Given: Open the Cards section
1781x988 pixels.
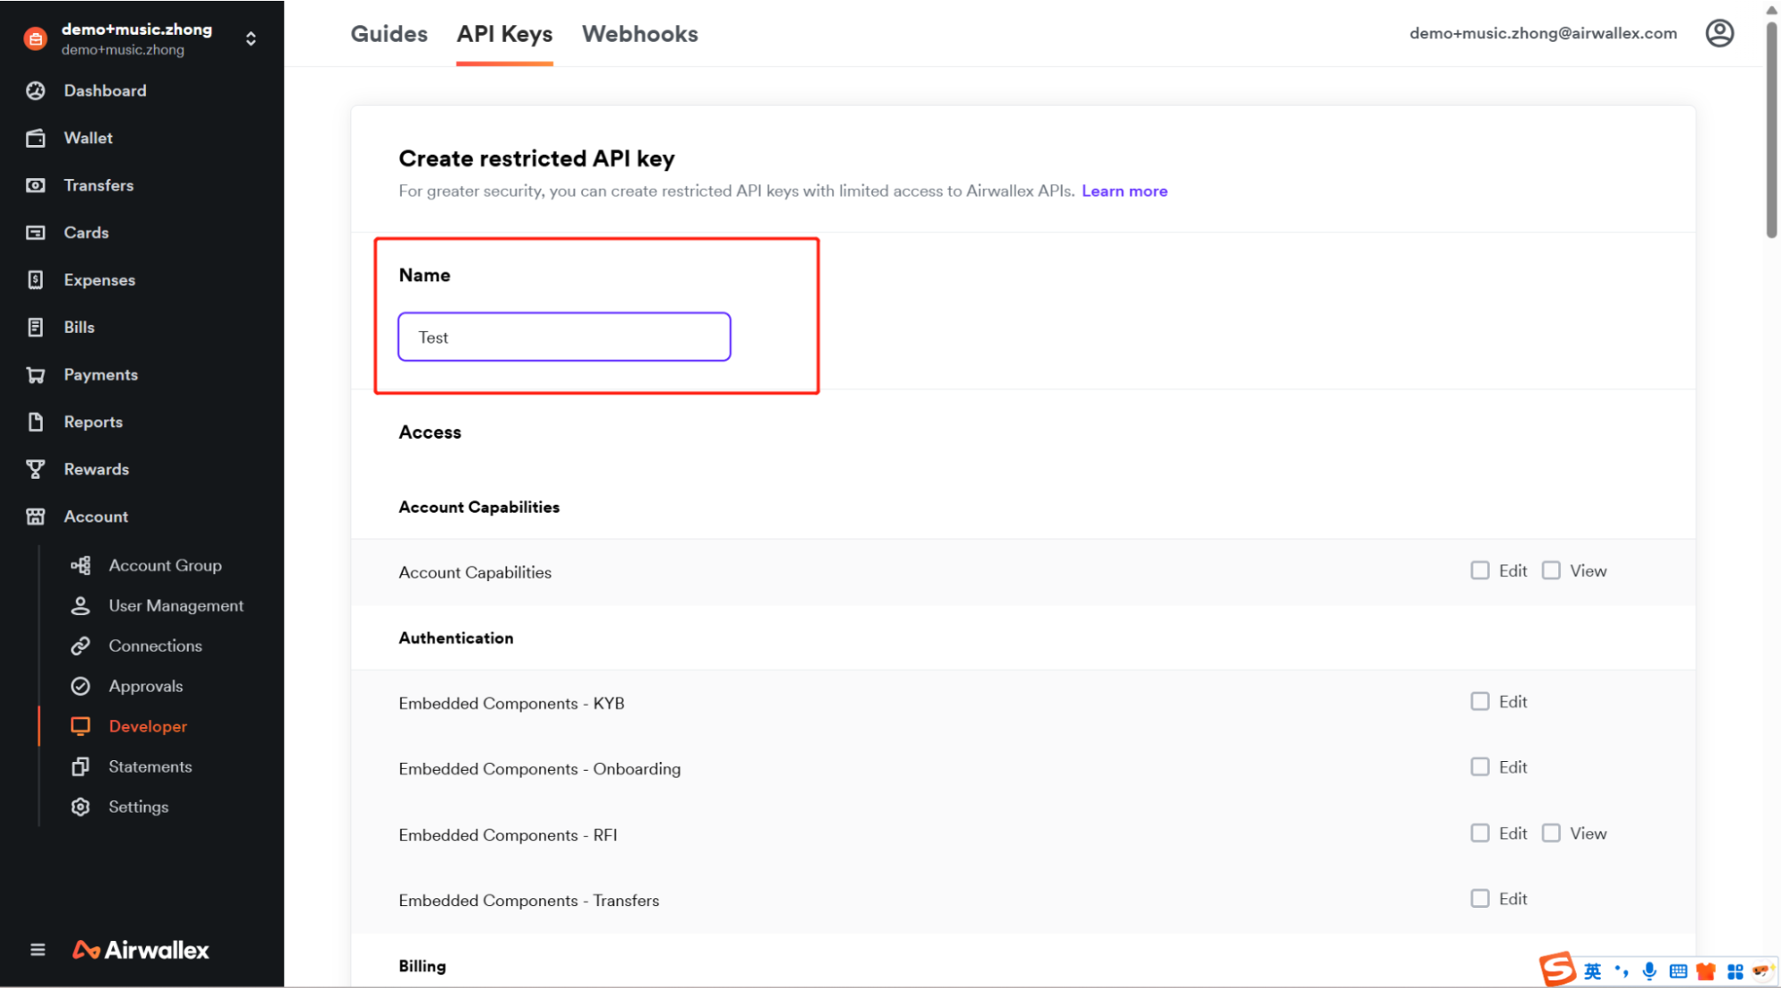Looking at the screenshot, I should click(86, 232).
